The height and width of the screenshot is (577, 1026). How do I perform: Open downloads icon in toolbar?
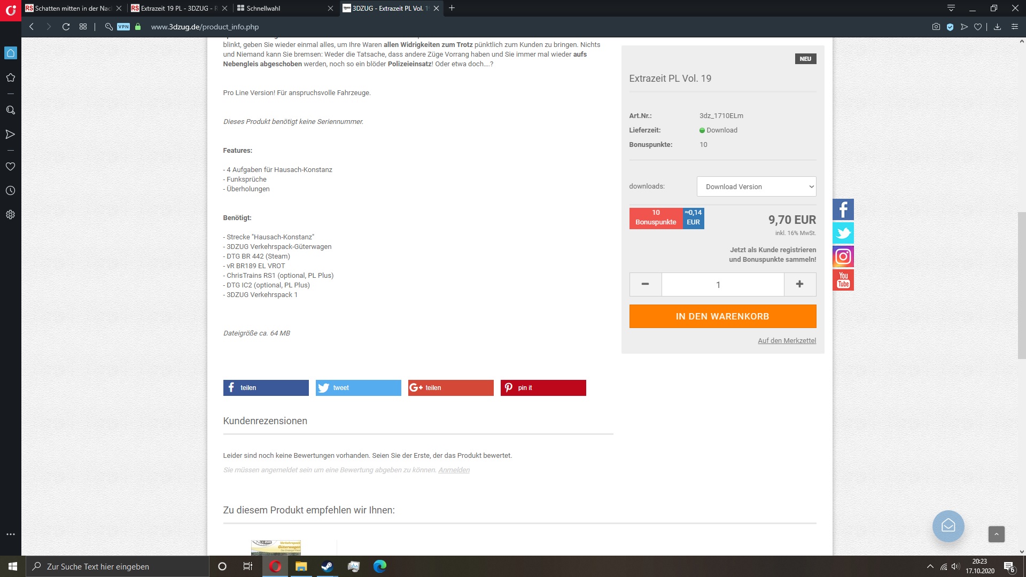point(997,27)
